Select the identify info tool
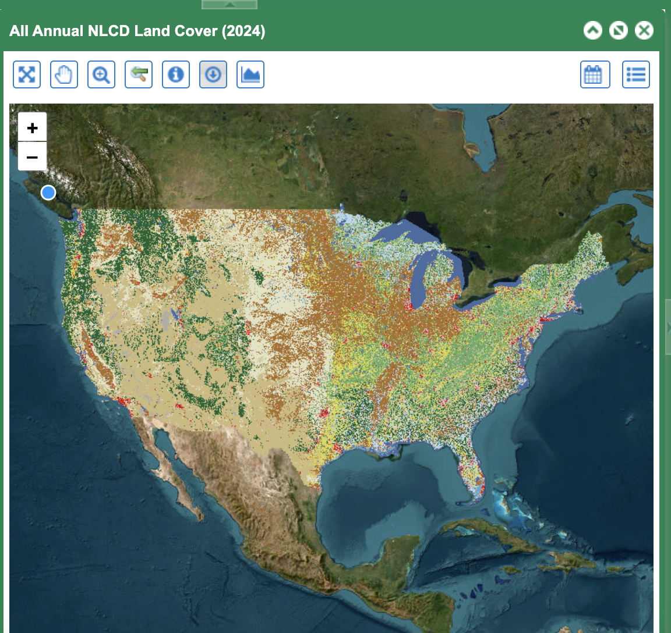The height and width of the screenshot is (633, 671). [x=175, y=74]
